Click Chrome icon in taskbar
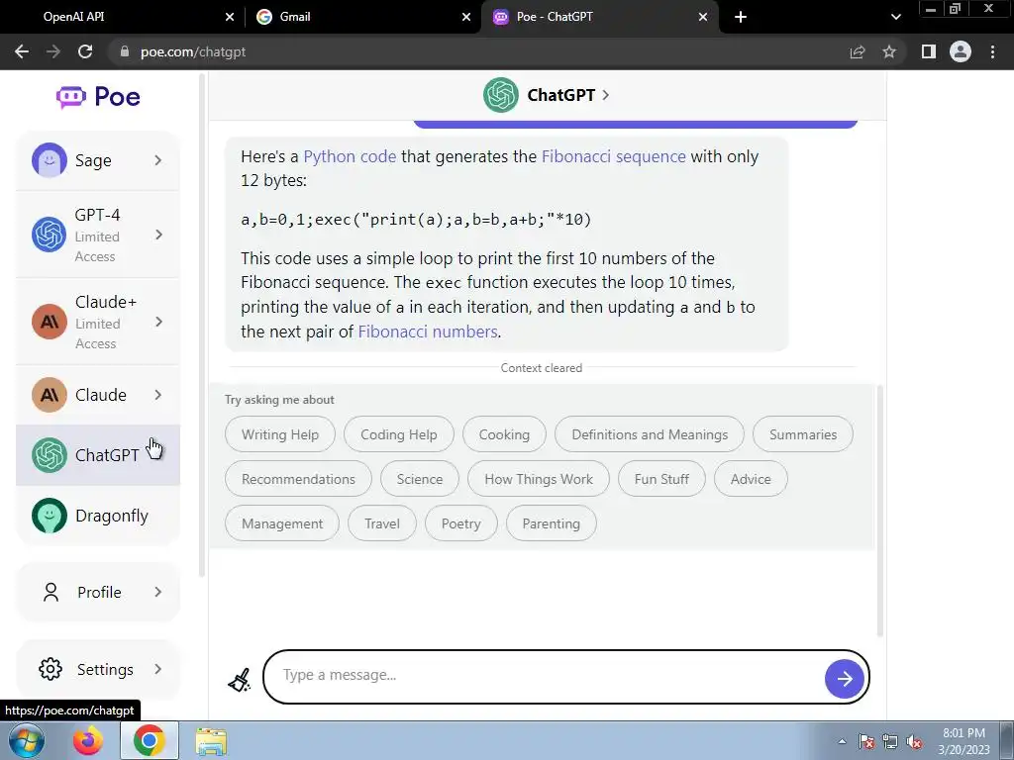The image size is (1014, 760). tap(150, 740)
